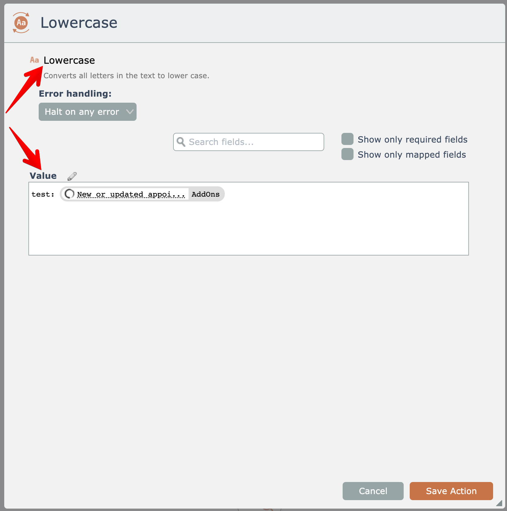This screenshot has width=507, height=511.
Task: Click the Value field label
Action: (x=43, y=176)
